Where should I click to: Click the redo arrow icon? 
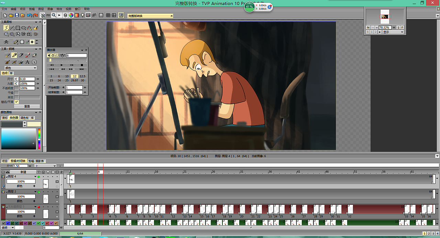pos(35,15)
